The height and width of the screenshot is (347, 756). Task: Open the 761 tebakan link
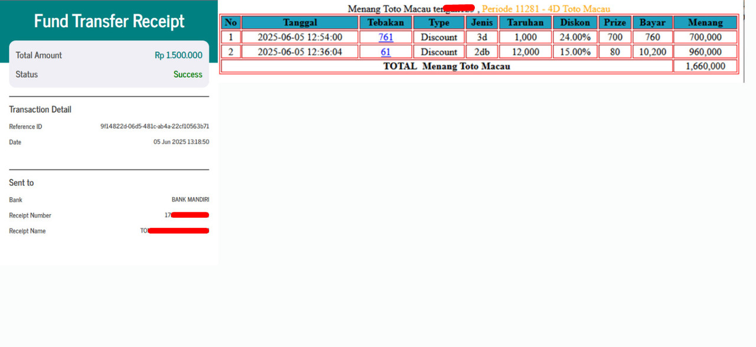tap(386, 37)
